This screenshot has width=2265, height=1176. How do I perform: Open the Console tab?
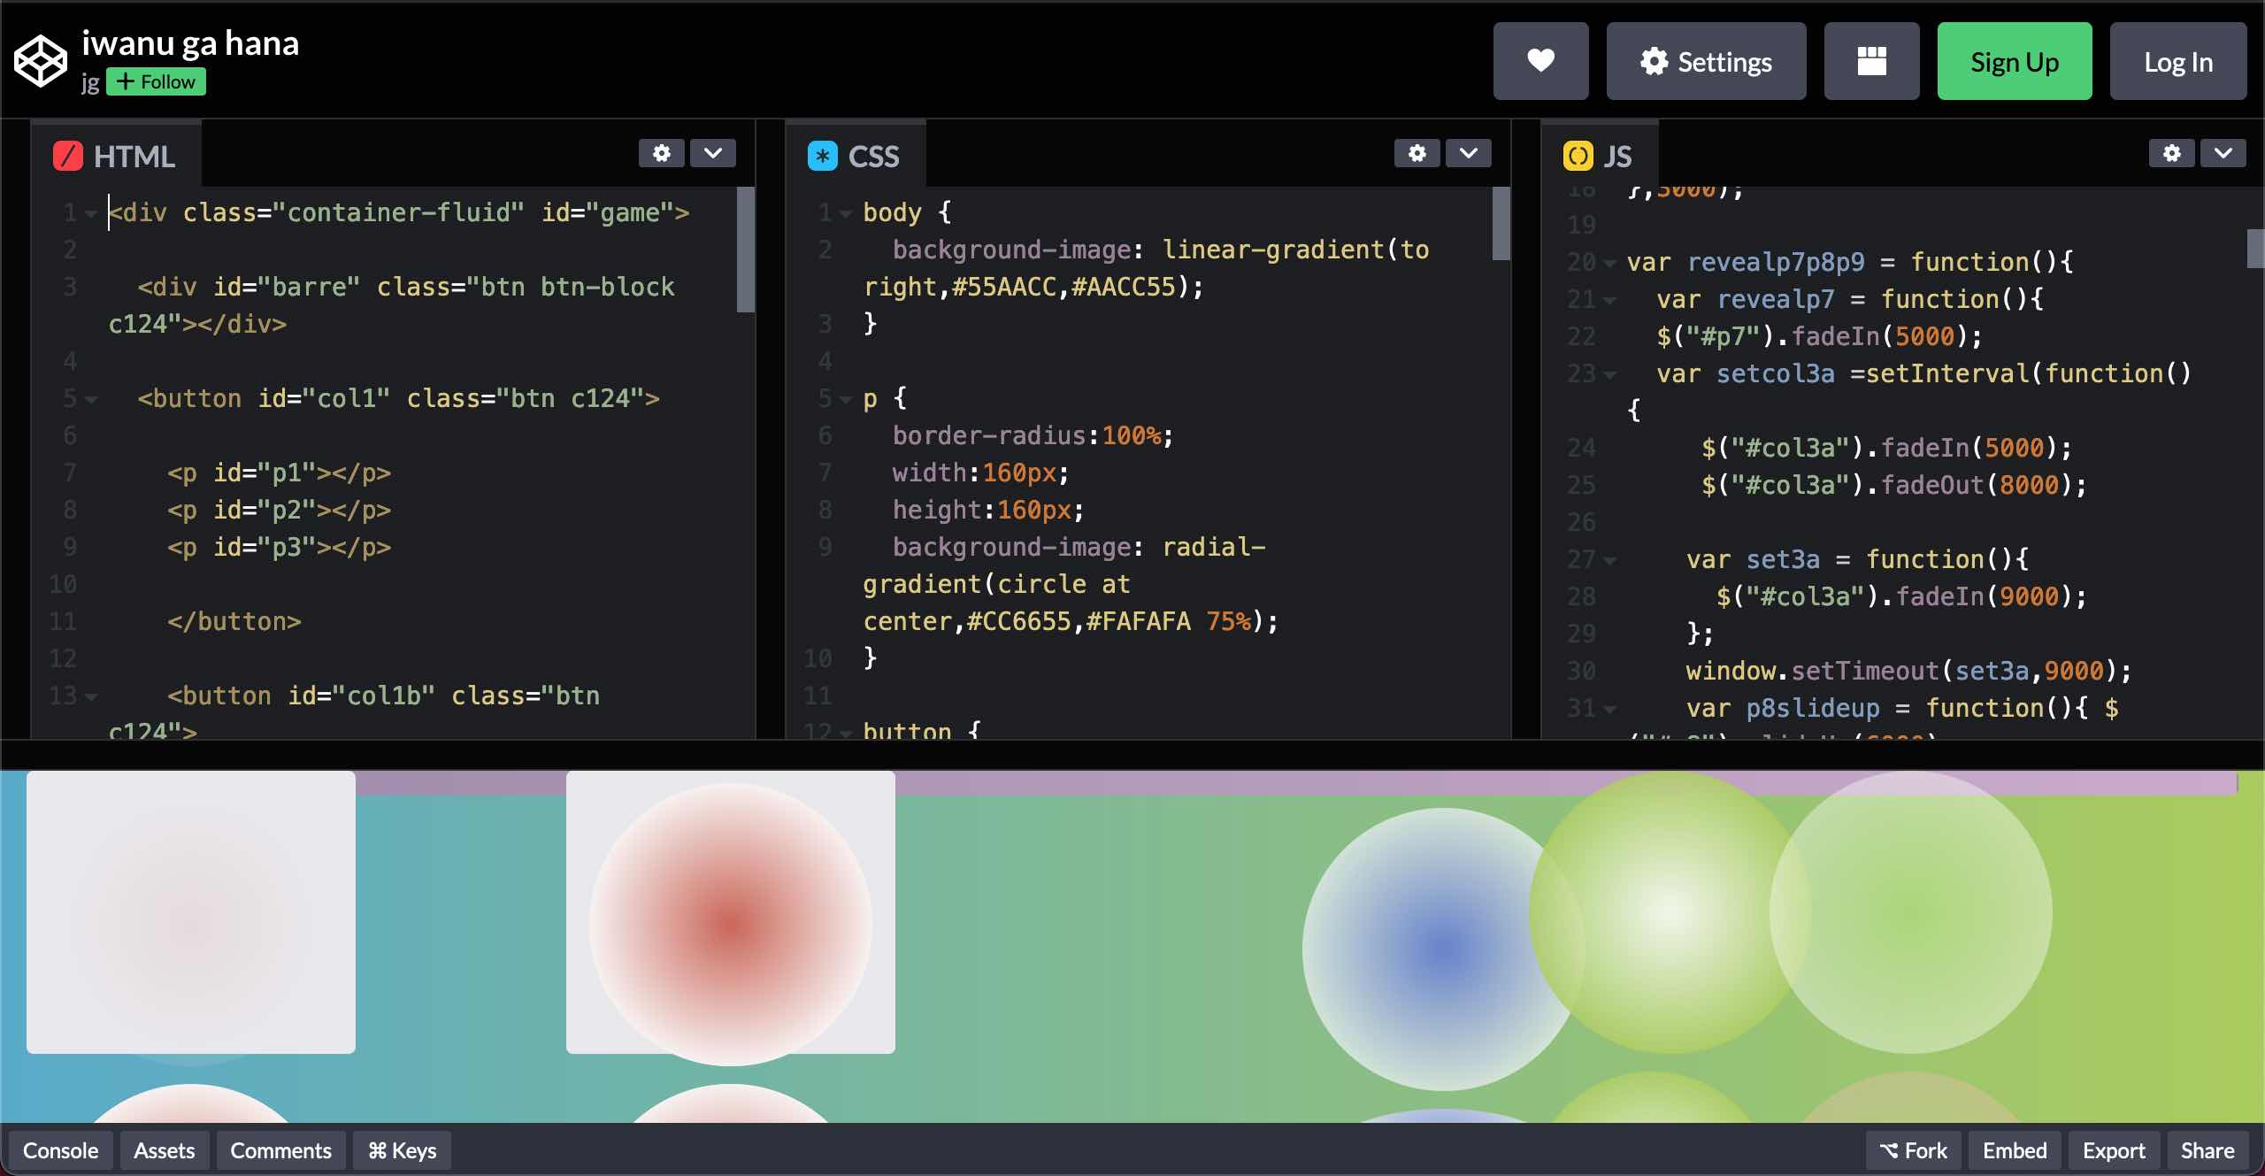(x=60, y=1150)
